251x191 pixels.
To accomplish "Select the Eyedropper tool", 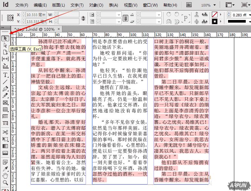I will [x=5, y=169].
